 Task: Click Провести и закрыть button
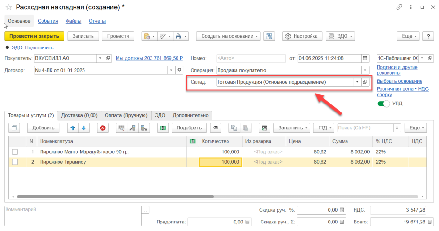[x=34, y=36]
